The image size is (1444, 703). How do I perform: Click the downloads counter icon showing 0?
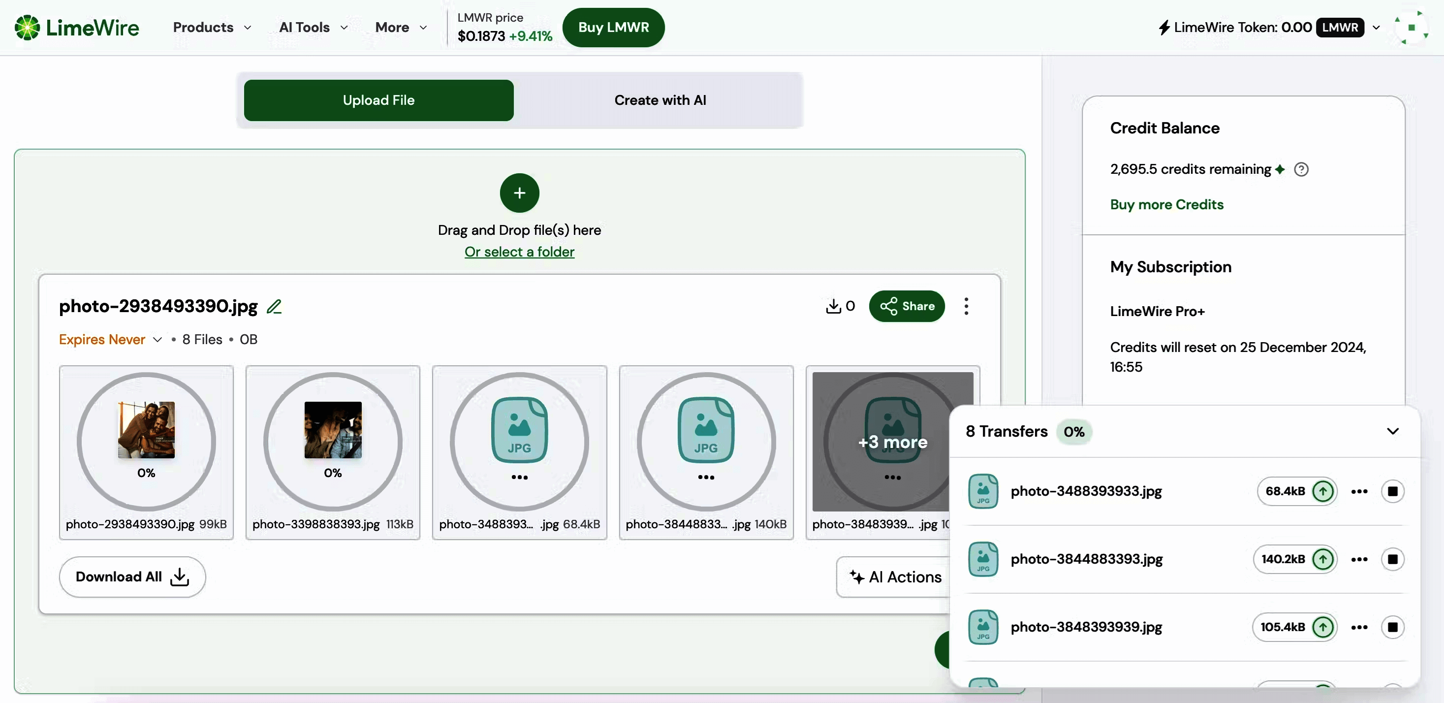(x=835, y=306)
